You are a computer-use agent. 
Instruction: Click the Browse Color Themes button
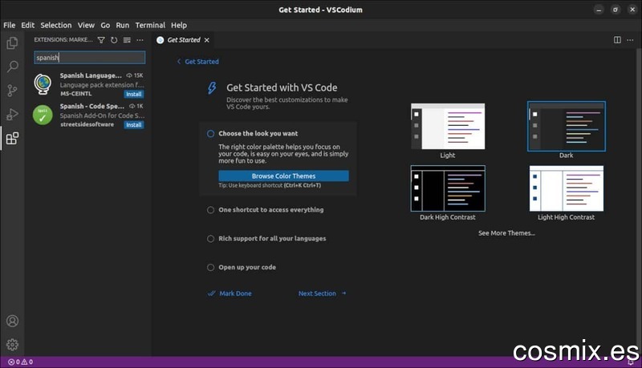point(284,176)
